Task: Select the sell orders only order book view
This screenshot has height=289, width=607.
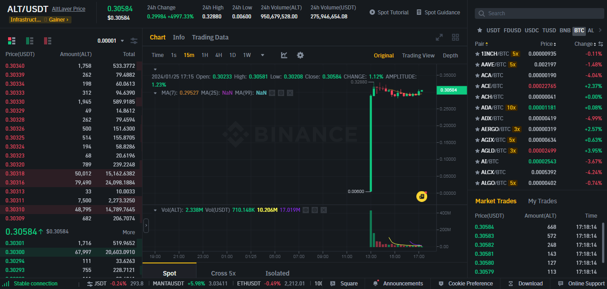Action: (x=48, y=40)
